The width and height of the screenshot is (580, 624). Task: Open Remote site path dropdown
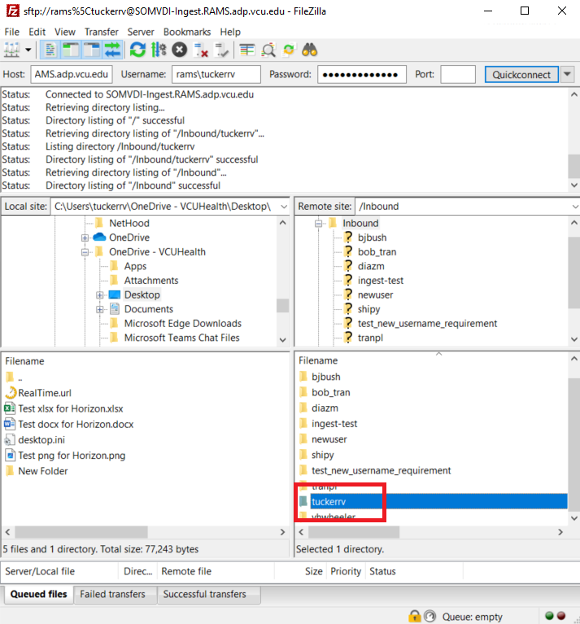(575, 207)
